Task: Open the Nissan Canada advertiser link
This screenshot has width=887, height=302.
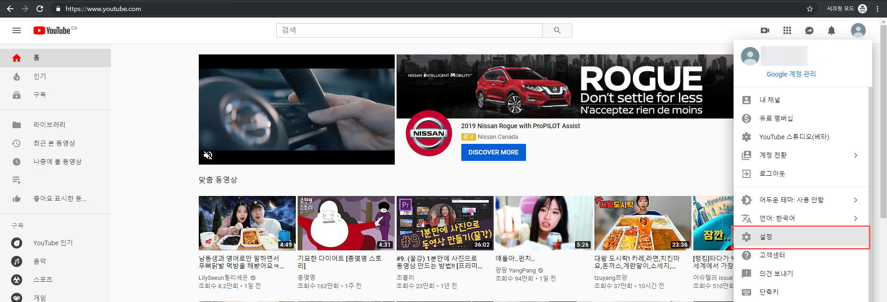Action: point(498,137)
